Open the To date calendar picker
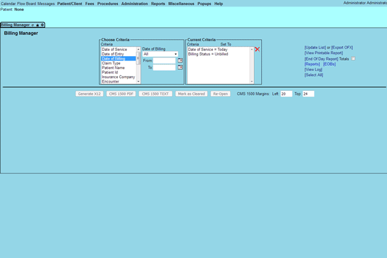The width and height of the screenshot is (387, 258). click(x=181, y=67)
